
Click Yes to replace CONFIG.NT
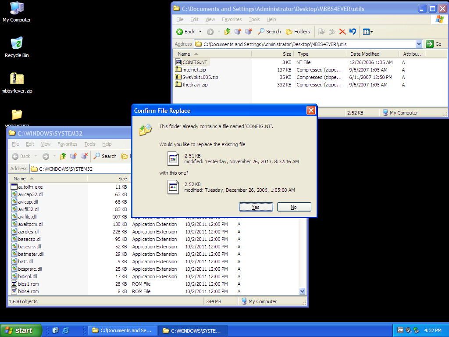click(x=256, y=207)
